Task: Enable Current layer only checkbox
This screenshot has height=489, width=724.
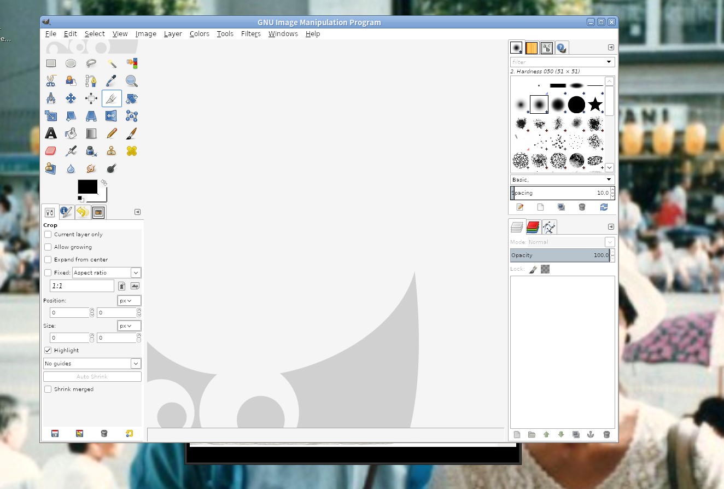Action: tap(48, 235)
